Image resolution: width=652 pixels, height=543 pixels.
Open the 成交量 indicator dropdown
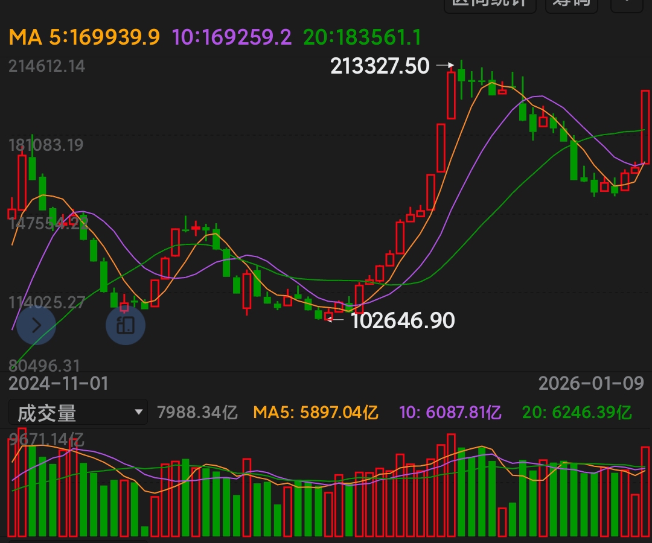tap(78, 413)
